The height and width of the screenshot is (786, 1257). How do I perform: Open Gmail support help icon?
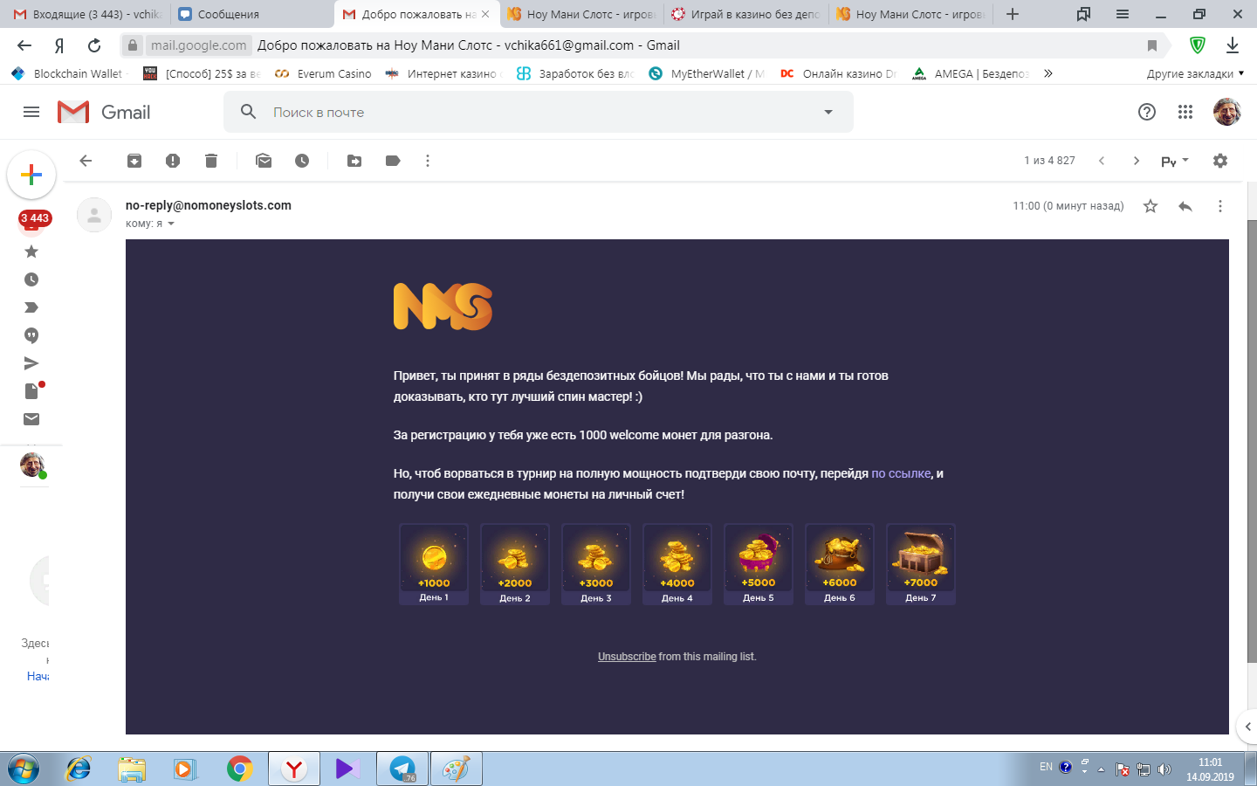click(1147, 112)
